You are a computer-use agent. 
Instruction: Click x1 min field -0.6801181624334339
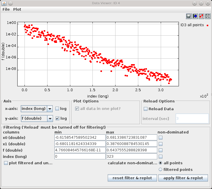pos(80,144)
